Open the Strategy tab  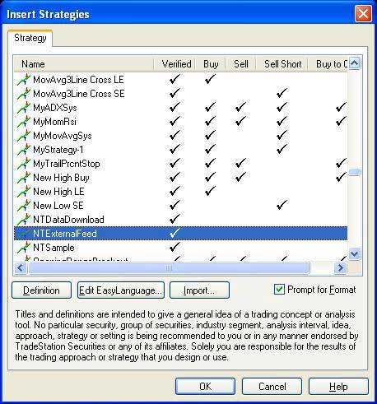point(30,38)
